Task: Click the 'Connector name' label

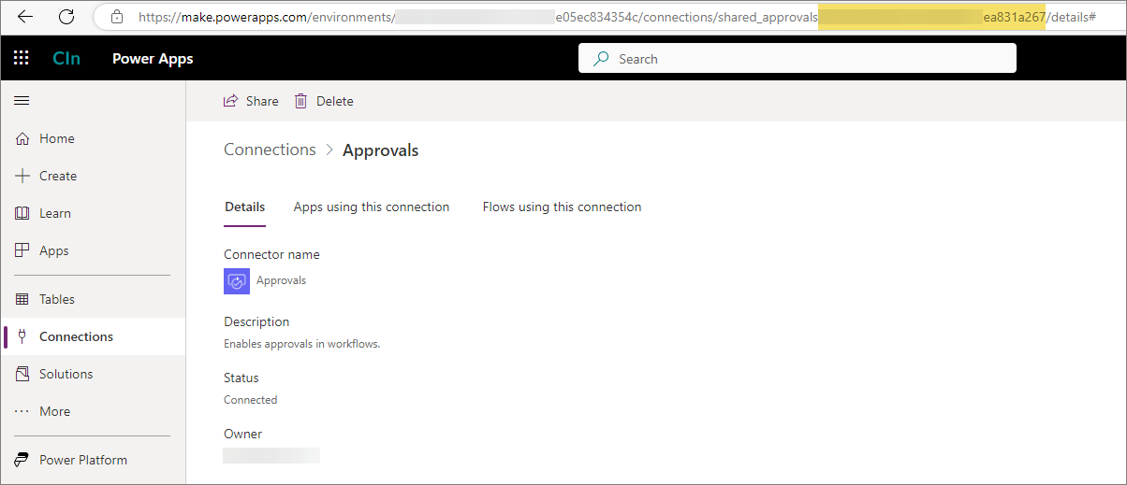Action: [x=271, y=254]
